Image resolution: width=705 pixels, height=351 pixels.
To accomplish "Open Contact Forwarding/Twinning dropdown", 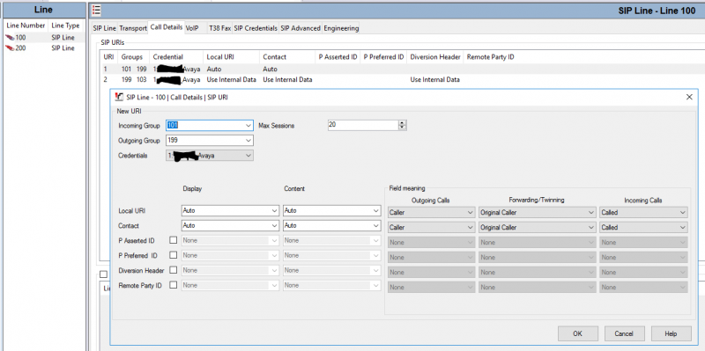I will pyautogui.click(x=538, y=228).
